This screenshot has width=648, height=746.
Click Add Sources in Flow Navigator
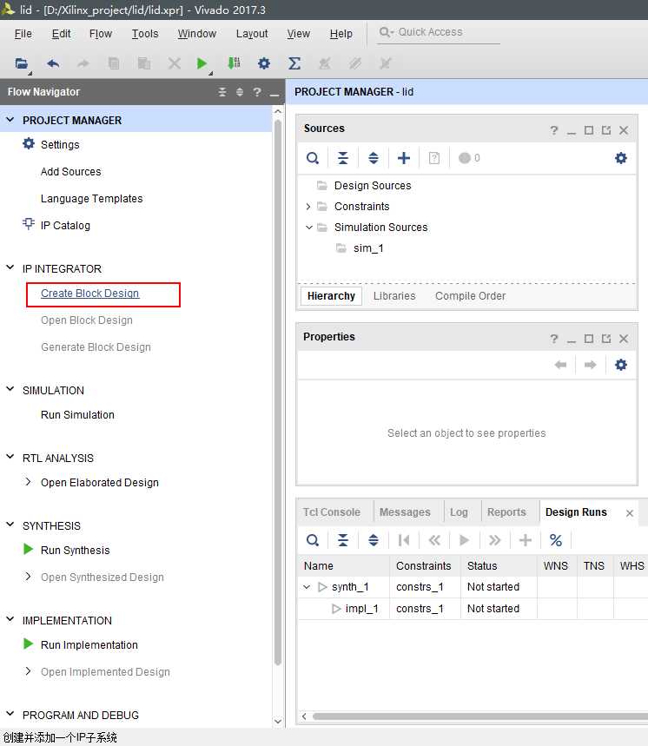71,172
